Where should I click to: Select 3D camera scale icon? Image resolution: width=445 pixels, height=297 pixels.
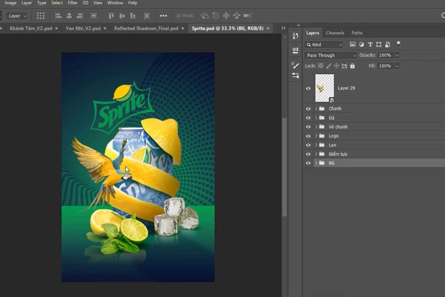(248, 16)
